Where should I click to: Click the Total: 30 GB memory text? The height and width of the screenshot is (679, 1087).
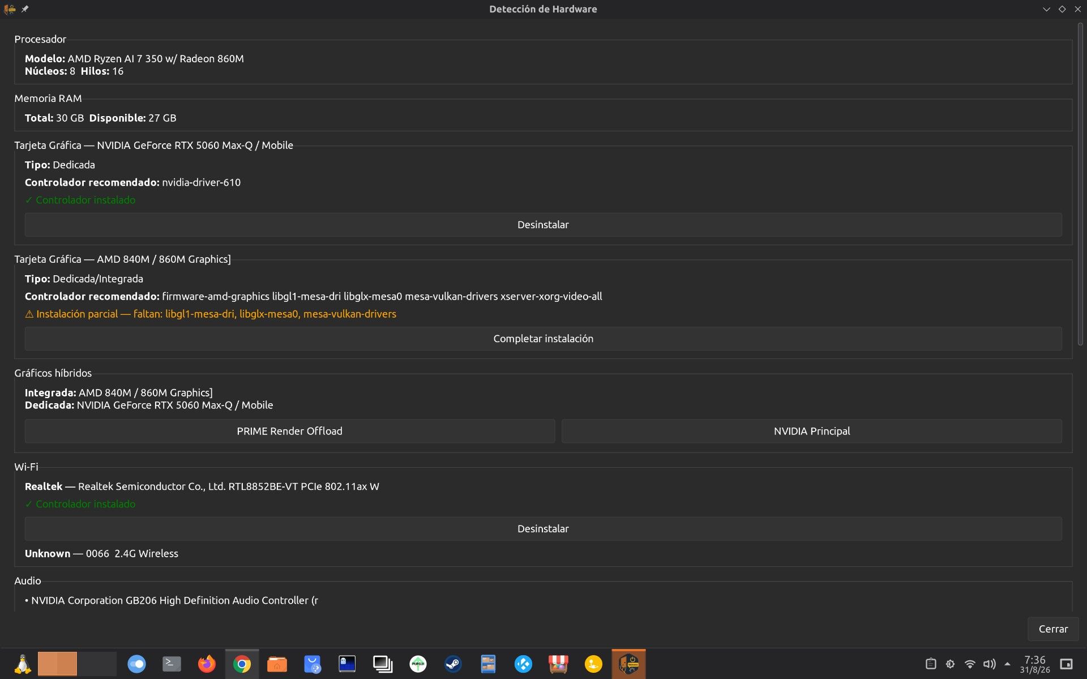click(54, 118)
